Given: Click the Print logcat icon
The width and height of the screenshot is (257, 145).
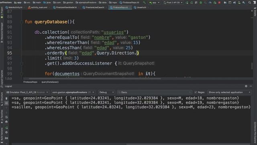Looking at the screenshot, I should pyautogui.click(x=6, y=122).
